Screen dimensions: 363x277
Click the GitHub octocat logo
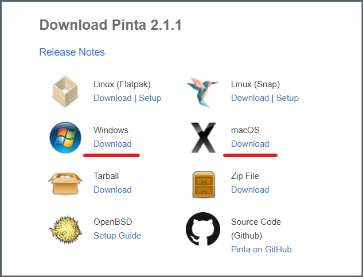(203, 229)
